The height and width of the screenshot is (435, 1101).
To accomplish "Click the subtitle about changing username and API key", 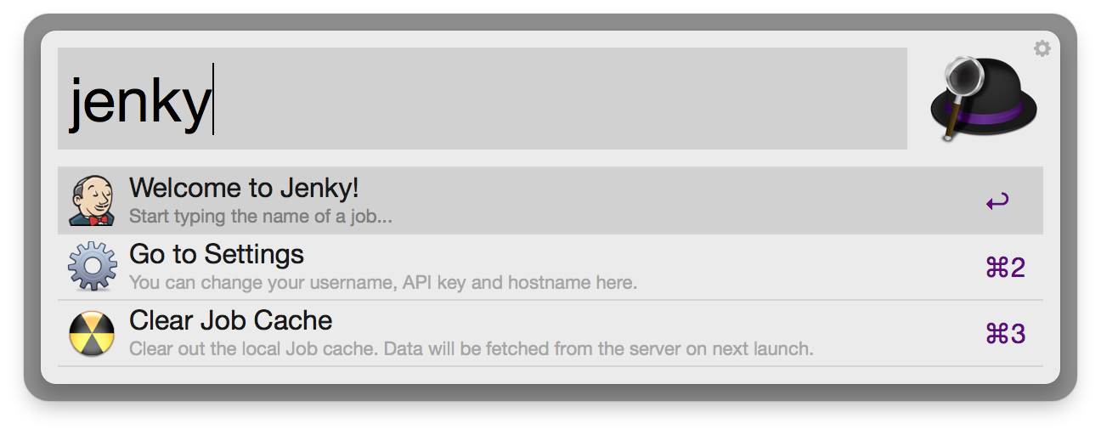I will 383,282.
